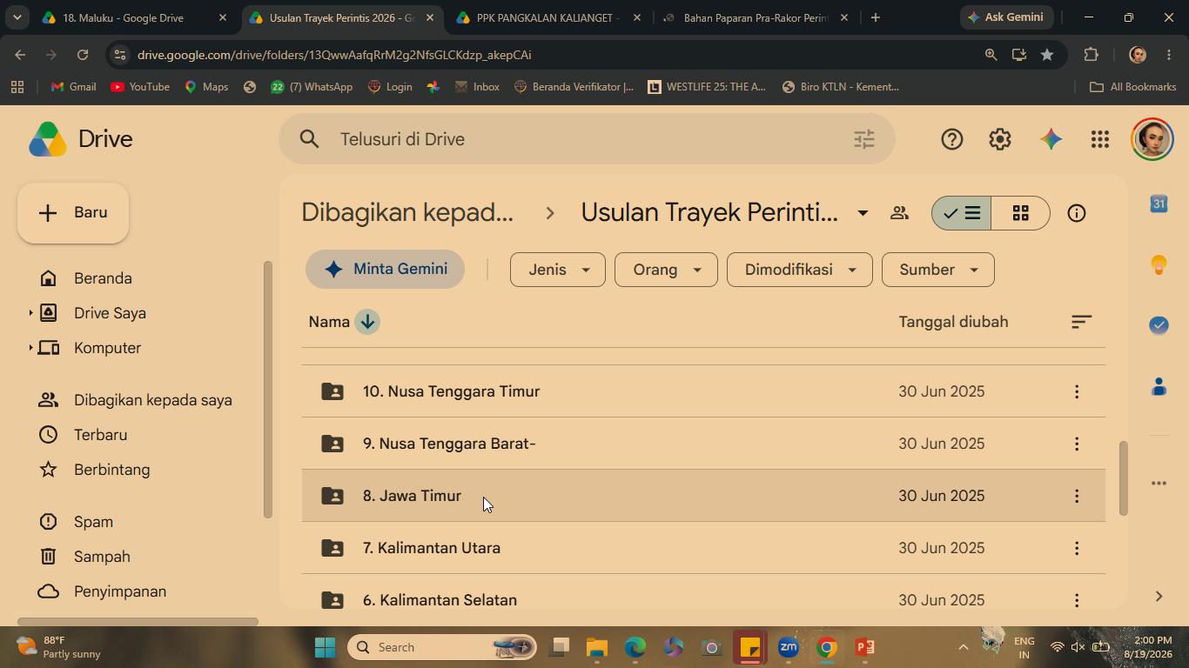This screenshot has height=668, width=1189.
Task: Launch Gemini sparkle icon near settings
Action: click(1051, 139)
